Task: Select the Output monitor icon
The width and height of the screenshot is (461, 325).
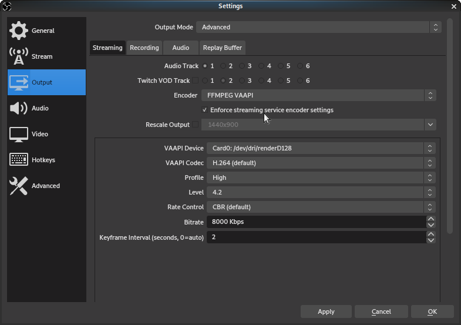Action: (19, 82)
